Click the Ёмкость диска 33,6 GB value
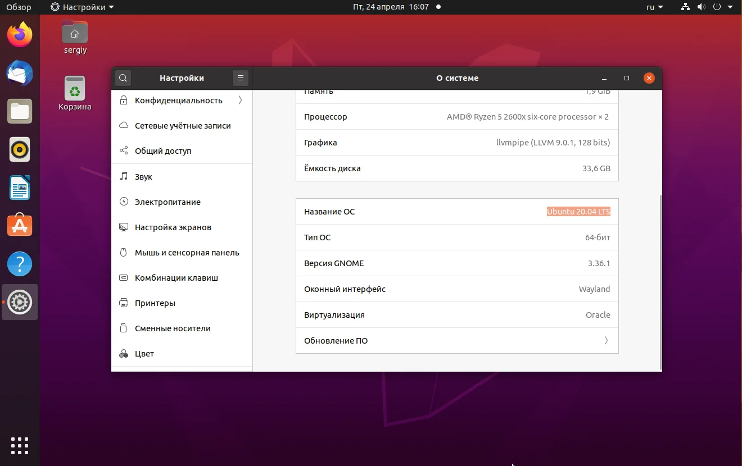 point(596,168)
